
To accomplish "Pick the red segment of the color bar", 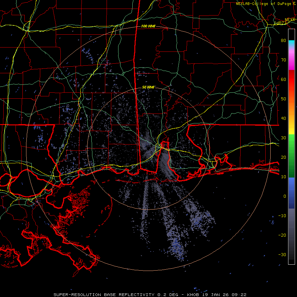I will pyautogui.click(x=291, y=80).
